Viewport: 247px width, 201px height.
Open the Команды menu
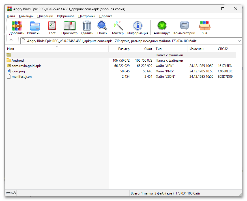[x=26, y=16]
